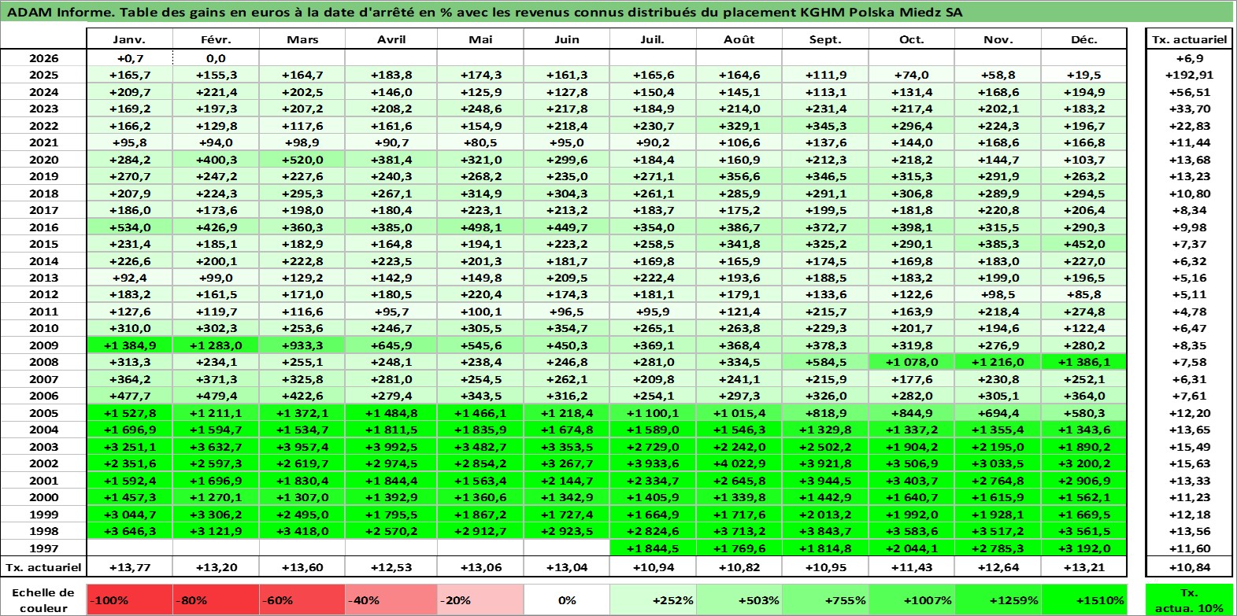
Task: Click the 2009 year row label
Action: click(43, 345)
